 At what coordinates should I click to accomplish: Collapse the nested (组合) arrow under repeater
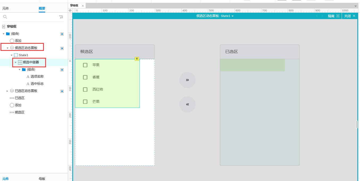(19, 69)
